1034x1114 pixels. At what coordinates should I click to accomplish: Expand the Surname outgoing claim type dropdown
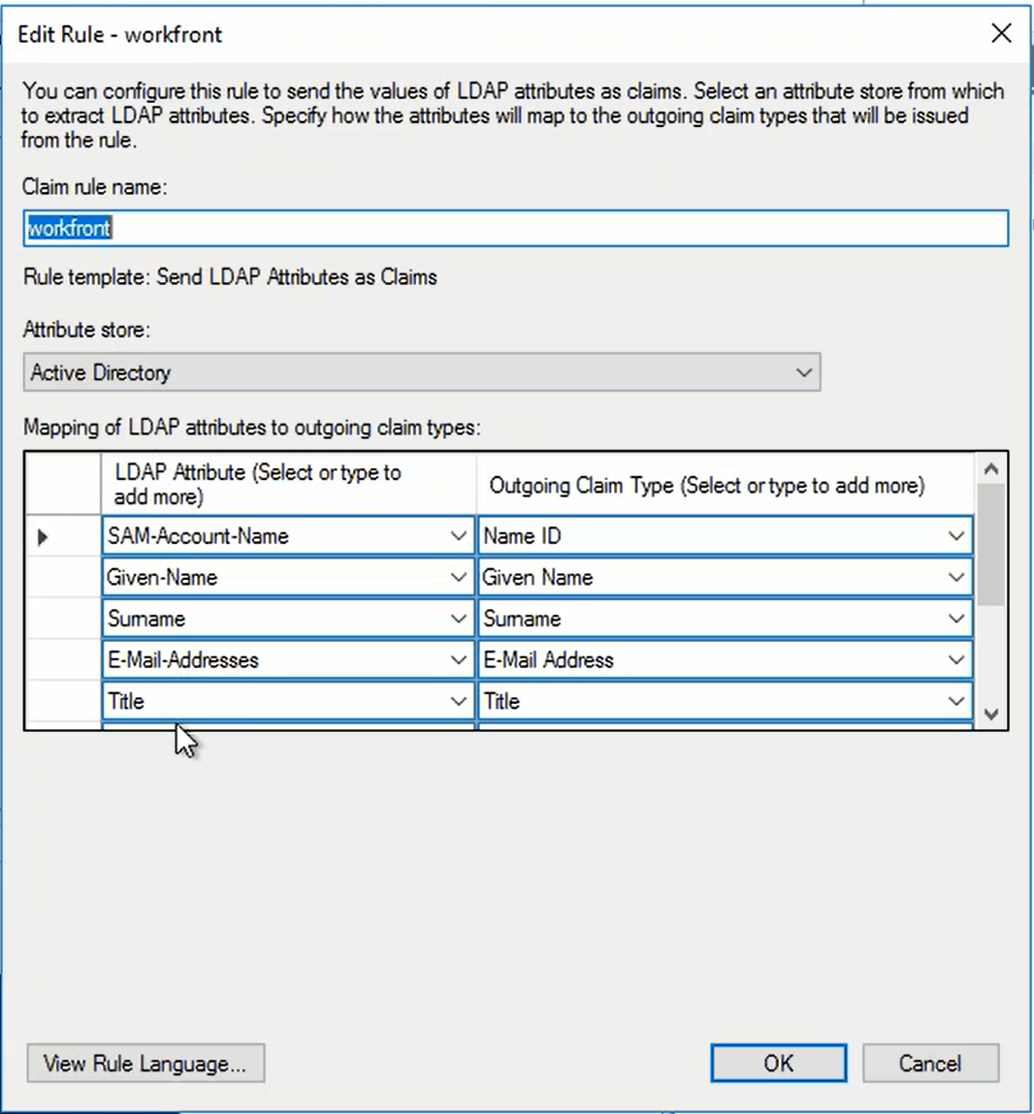955,620
